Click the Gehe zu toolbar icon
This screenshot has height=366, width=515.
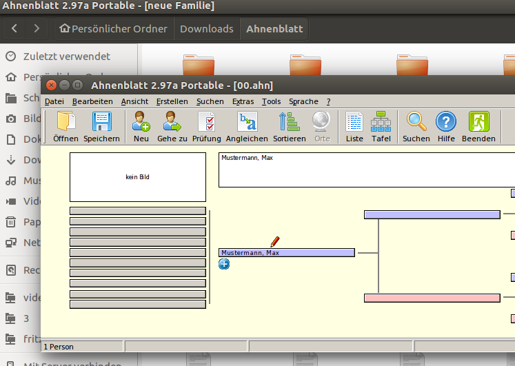pyautogui.click(x=172, y=127)
